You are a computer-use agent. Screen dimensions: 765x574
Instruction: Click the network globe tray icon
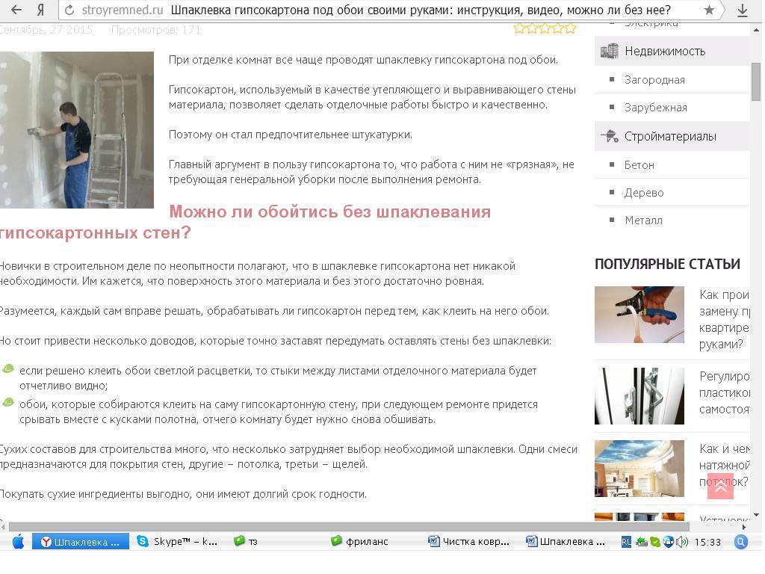coord(669,542)
